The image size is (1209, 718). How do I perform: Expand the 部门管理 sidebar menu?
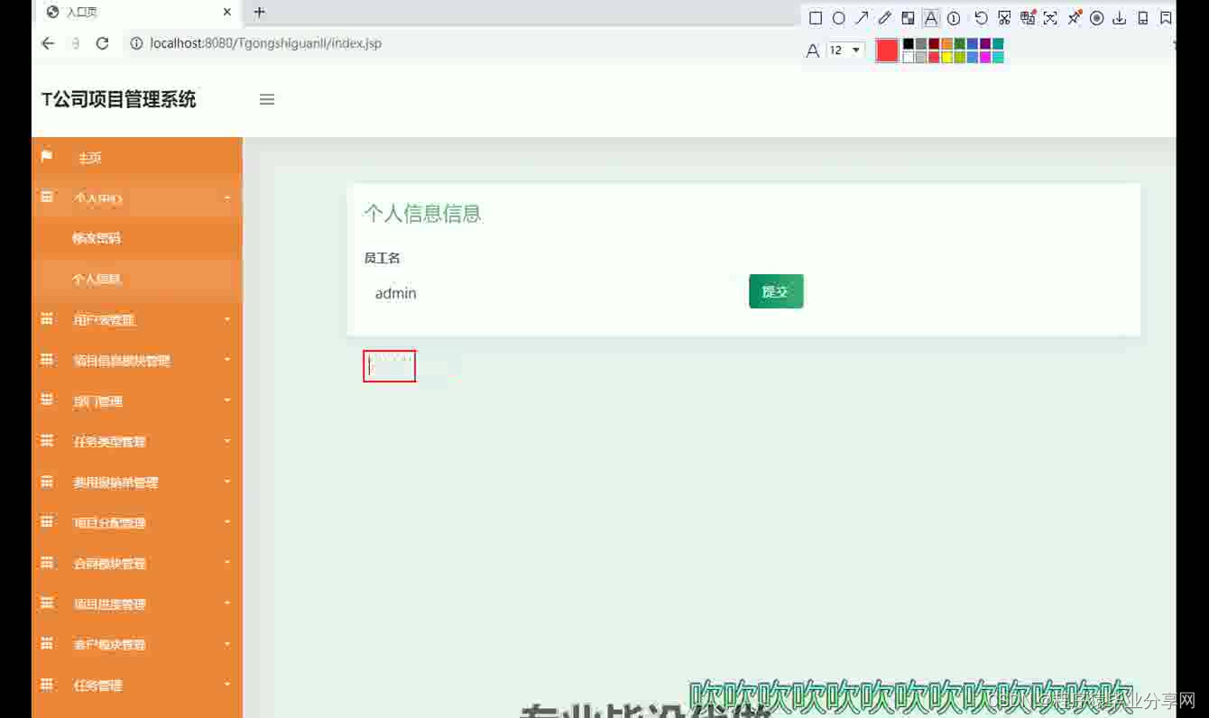[137, 400]
